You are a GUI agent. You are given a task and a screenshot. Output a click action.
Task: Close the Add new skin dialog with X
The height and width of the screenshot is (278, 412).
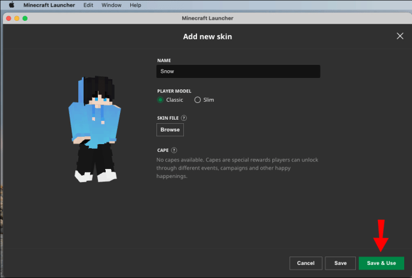click(x=400, y=36)
